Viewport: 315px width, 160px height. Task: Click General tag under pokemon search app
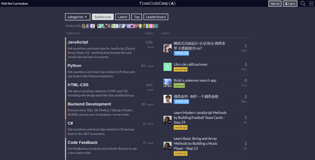click(179, 85)
